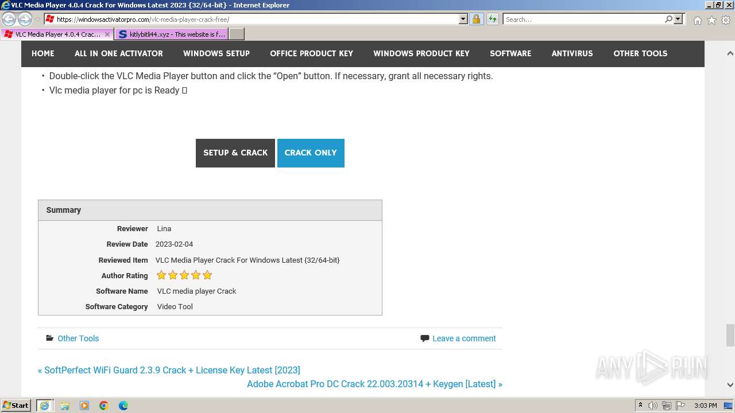Click into the browser Search box
The width and height of the screenshot is (735, 413).
[x=583, y=19]
